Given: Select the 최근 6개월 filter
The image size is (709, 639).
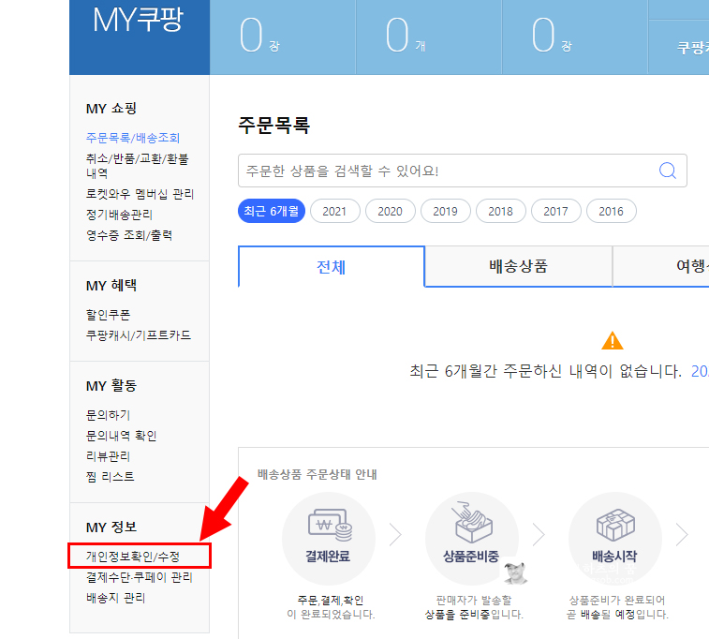Looking at the screenshot, I should tap(272, 211).
